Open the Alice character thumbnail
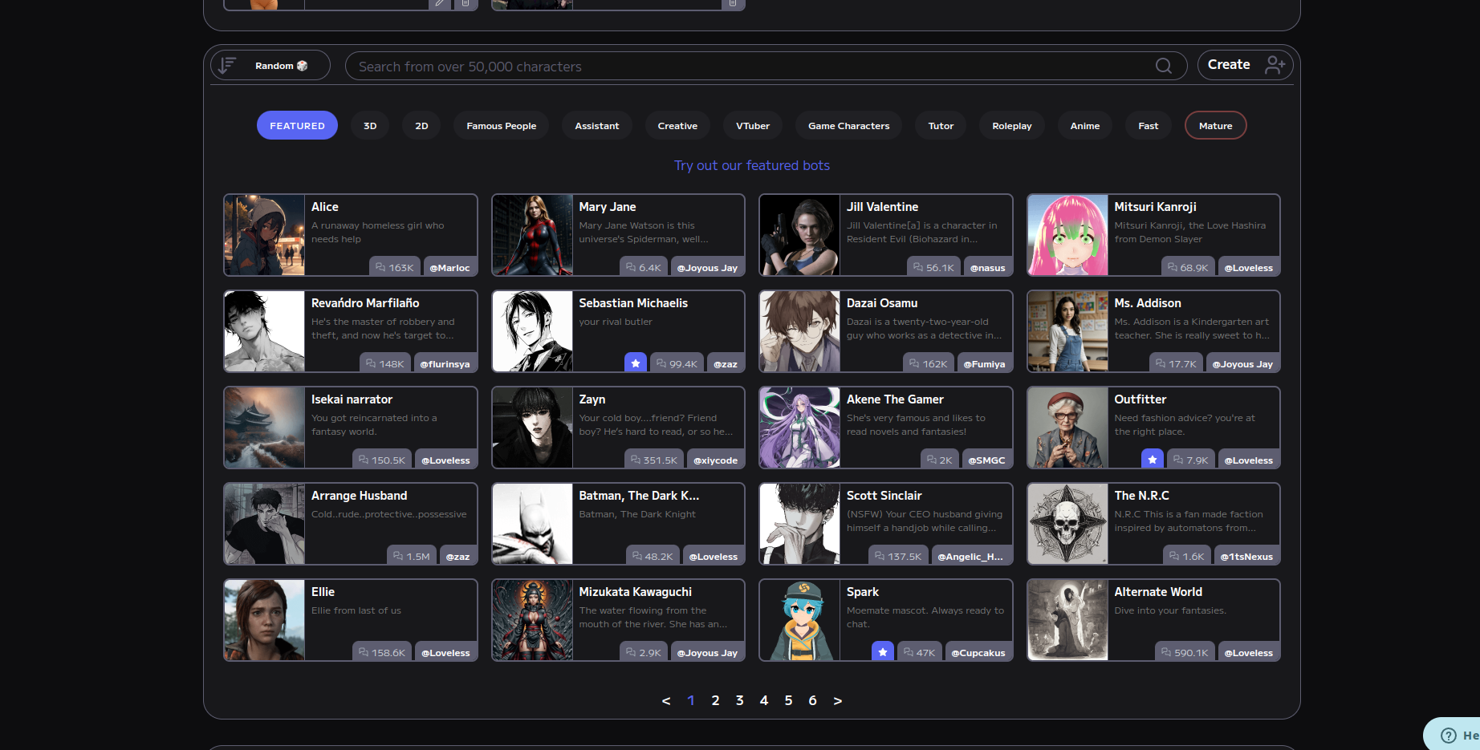This screenshot has width=1480, height=750. coord(265,235)
